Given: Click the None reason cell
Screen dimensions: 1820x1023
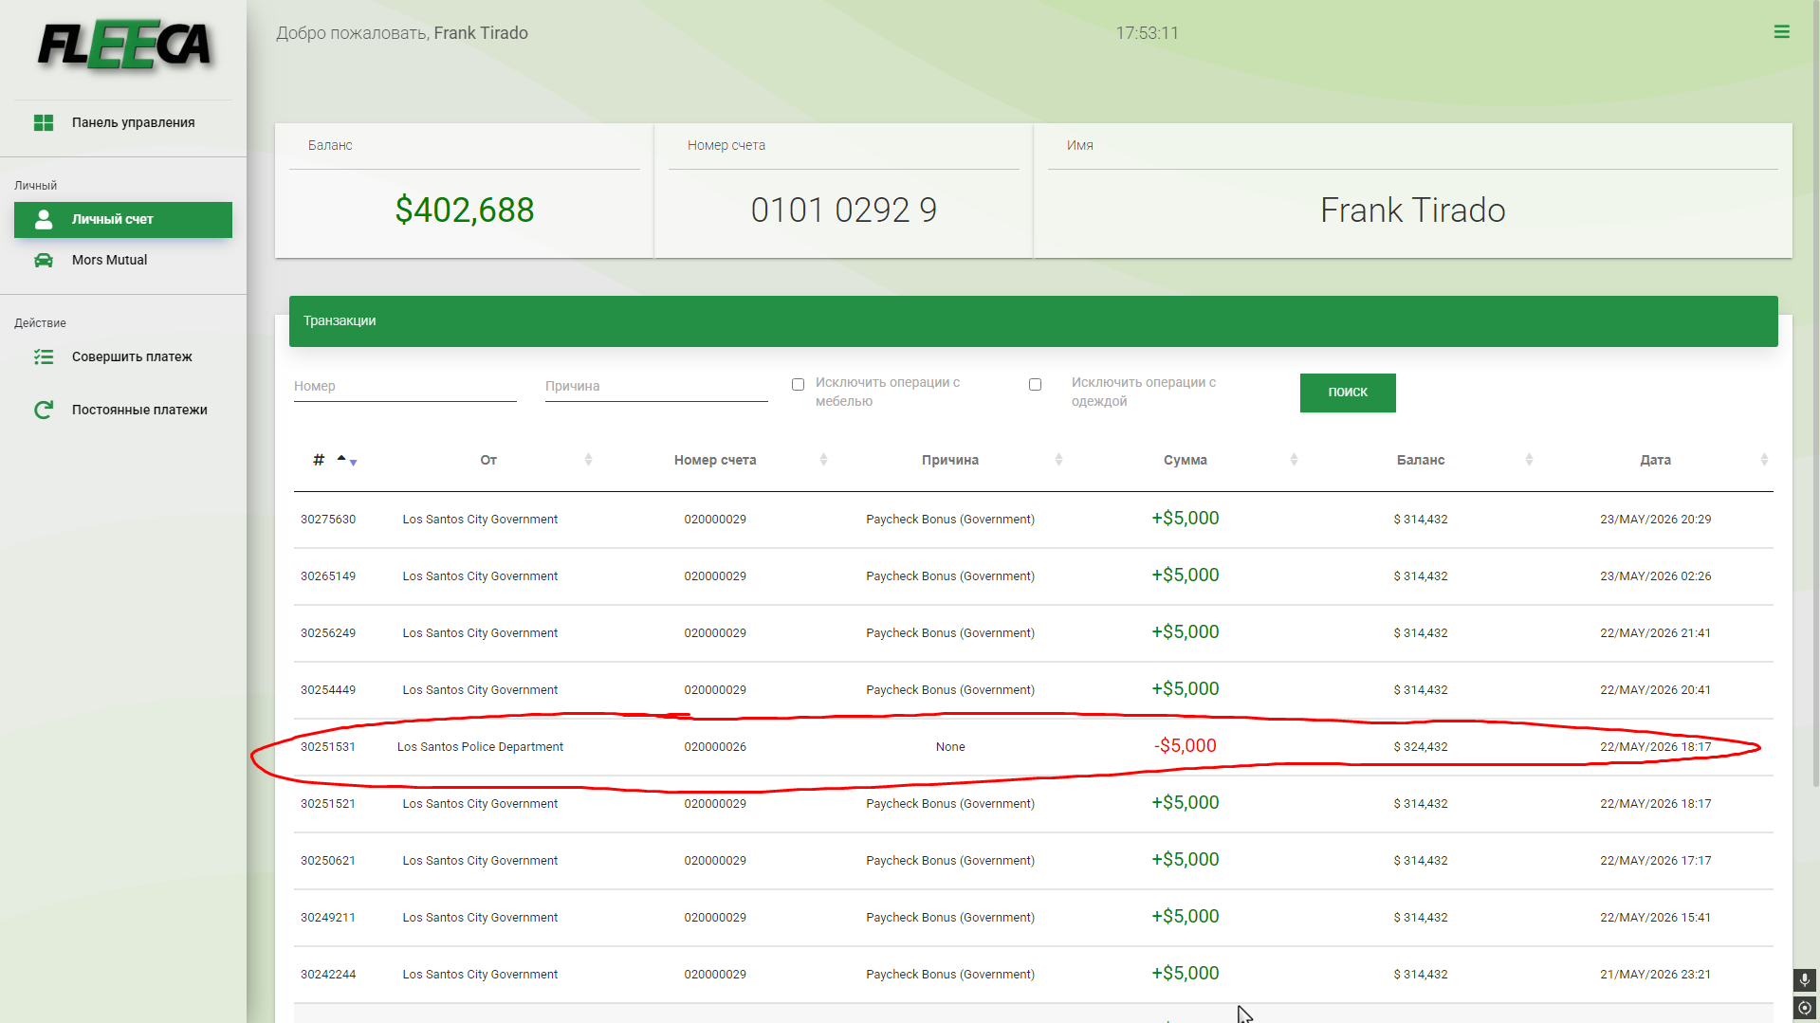Looking at the screenshot, I should tap(950, 747).
